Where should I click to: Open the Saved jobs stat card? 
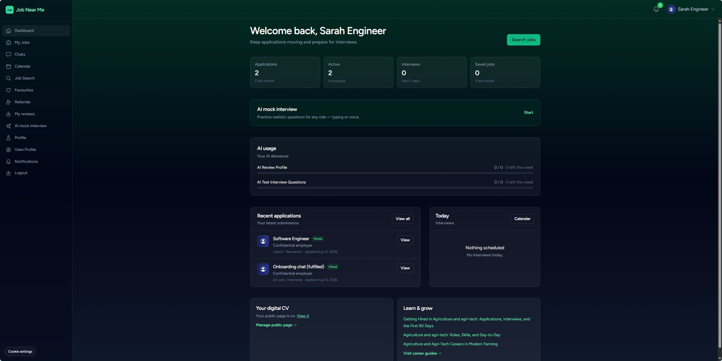[505, 72]
